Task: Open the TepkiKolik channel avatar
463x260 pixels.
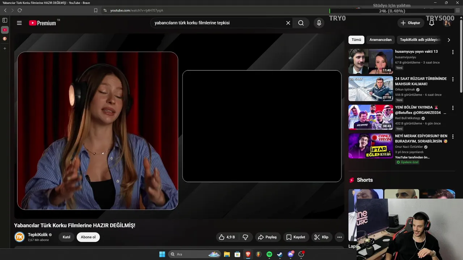Action: [x=20, y=237]
